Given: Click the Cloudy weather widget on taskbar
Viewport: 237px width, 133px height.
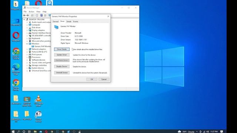Looking at the screenshot, I should [186, 132].
